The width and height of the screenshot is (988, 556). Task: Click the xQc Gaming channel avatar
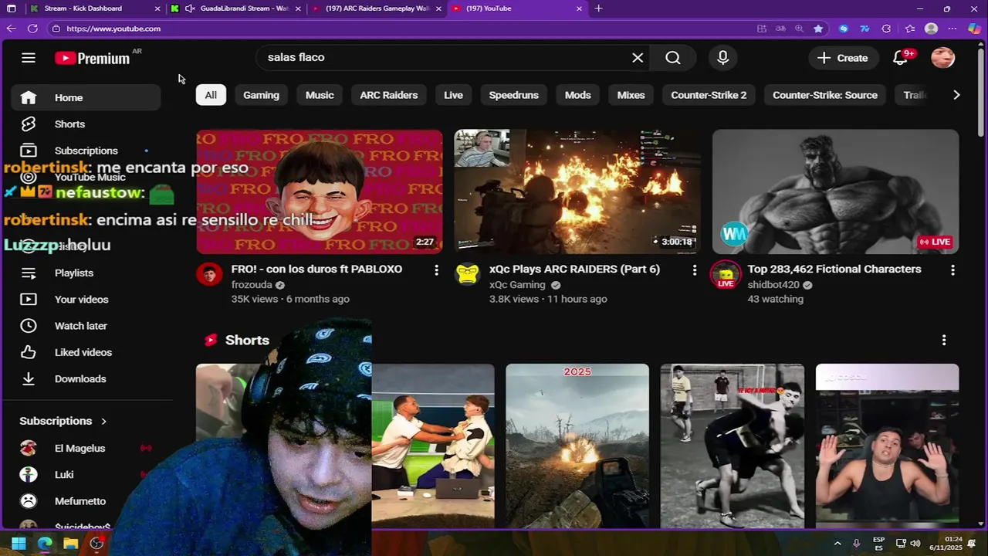pyautogui.click(x=467, y=274)
